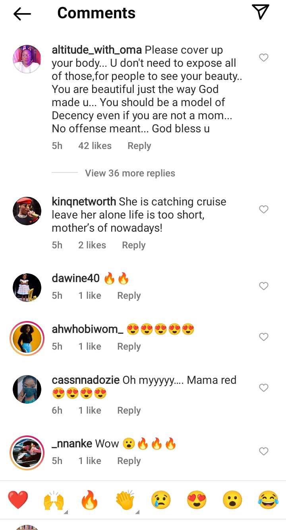Select the surprised face emoji reaction

(232, 500)
